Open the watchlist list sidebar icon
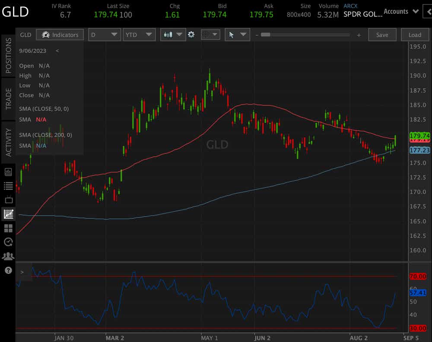432x342 pixels. click(x=9, y=186)
